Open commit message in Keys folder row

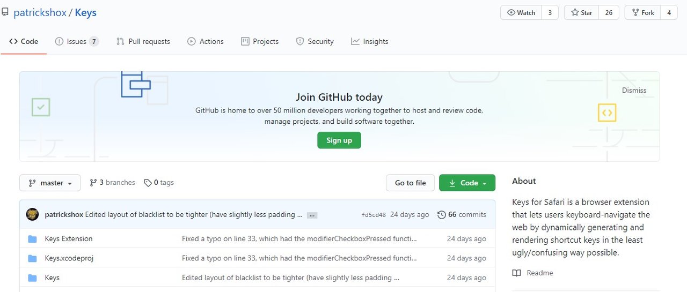click(x=291, y=278)
